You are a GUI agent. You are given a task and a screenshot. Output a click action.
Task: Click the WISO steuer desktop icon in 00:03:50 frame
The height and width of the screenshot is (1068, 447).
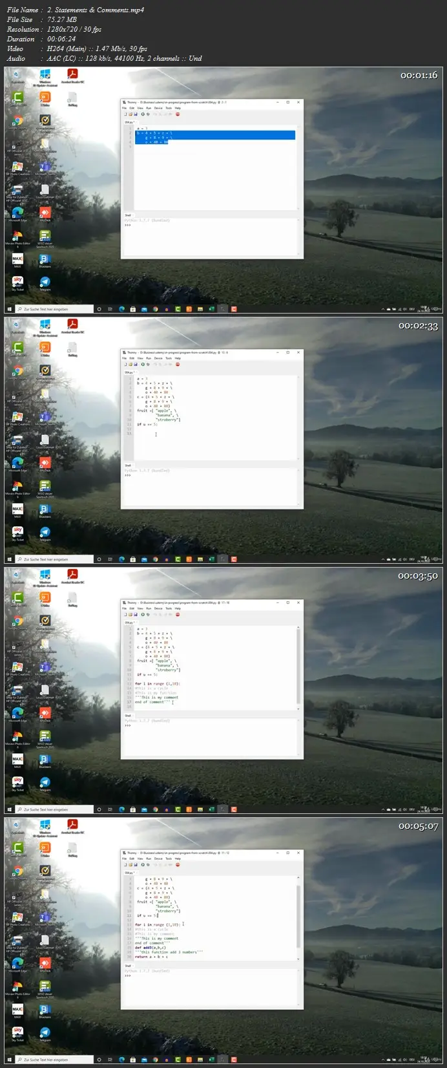click(45, 737)
